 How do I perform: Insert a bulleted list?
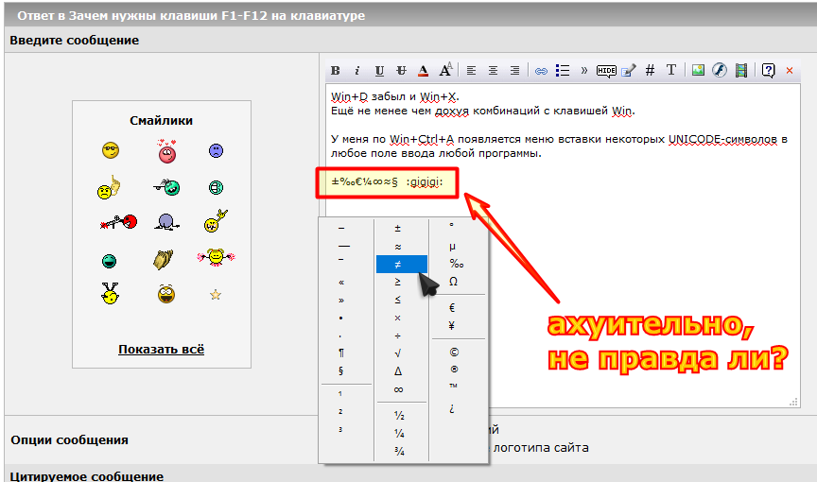click(x=563, y=70)
